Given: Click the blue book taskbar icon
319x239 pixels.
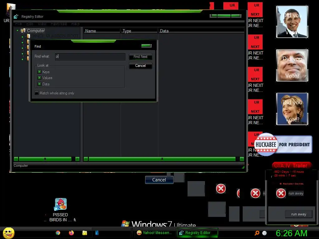Looking at the screenshot, I should (x=97, y=233).
